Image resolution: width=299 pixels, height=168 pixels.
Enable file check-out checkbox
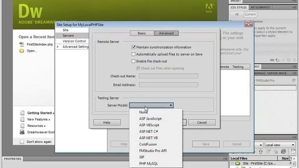coord(134,61)
